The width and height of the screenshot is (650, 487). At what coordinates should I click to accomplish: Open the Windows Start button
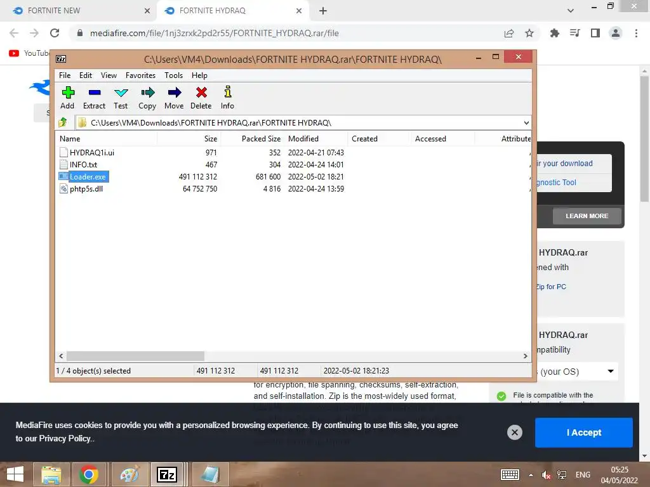15,474
